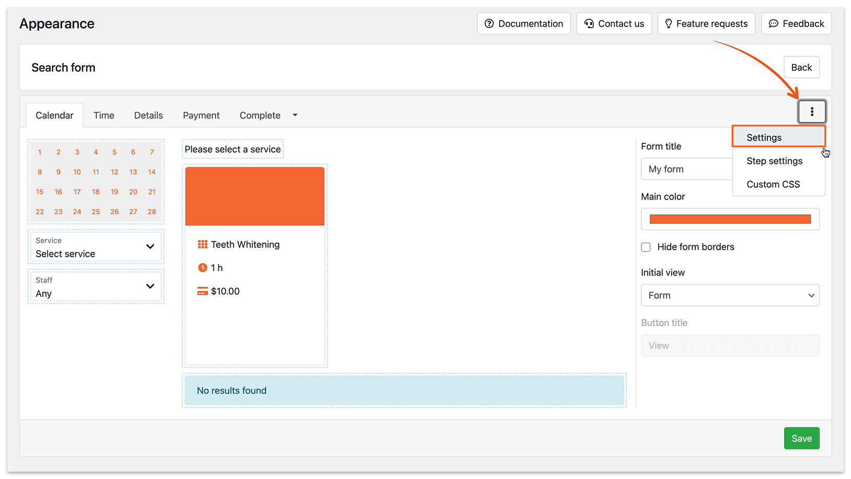Click the clock icon next to 1 h
Viewport: 851px width, 479px height.
(x=202, y=268)
